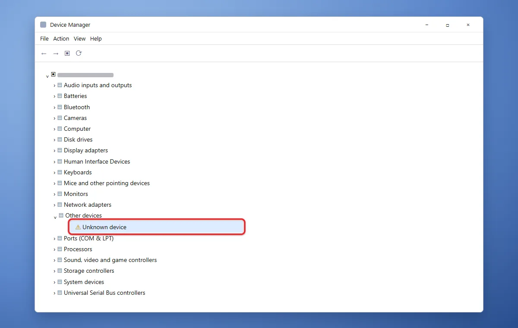Screen dimensions: 518x328
Task: Click the Forward arrow toolbar icon
Action: tap(56, 54)
